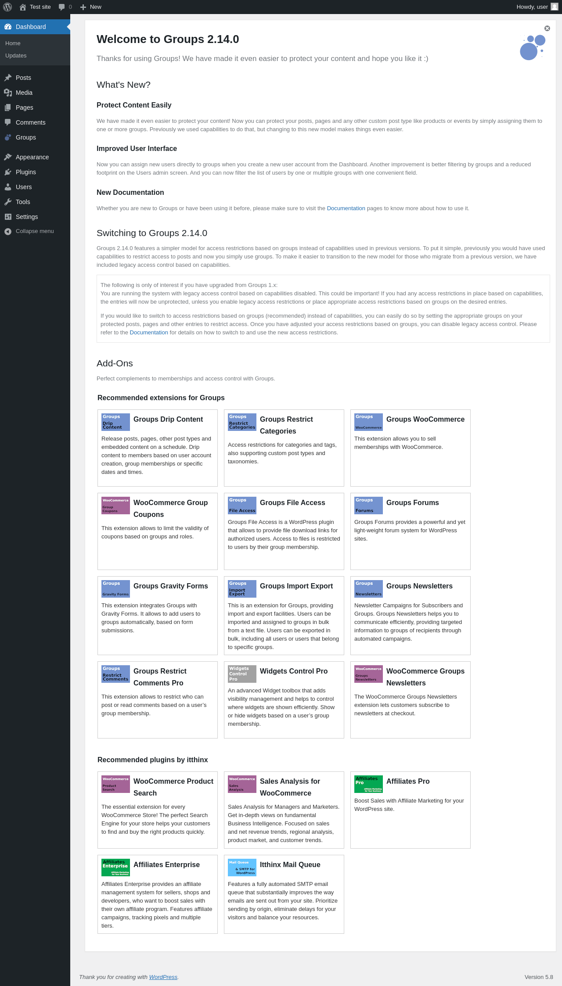Open WooCommerce Group Coupons thumbnail
562x986 pixels.
[x=116, y=506]
